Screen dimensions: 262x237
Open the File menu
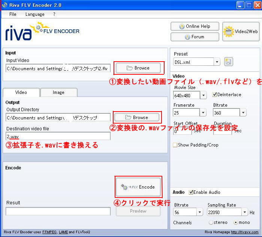13,14
